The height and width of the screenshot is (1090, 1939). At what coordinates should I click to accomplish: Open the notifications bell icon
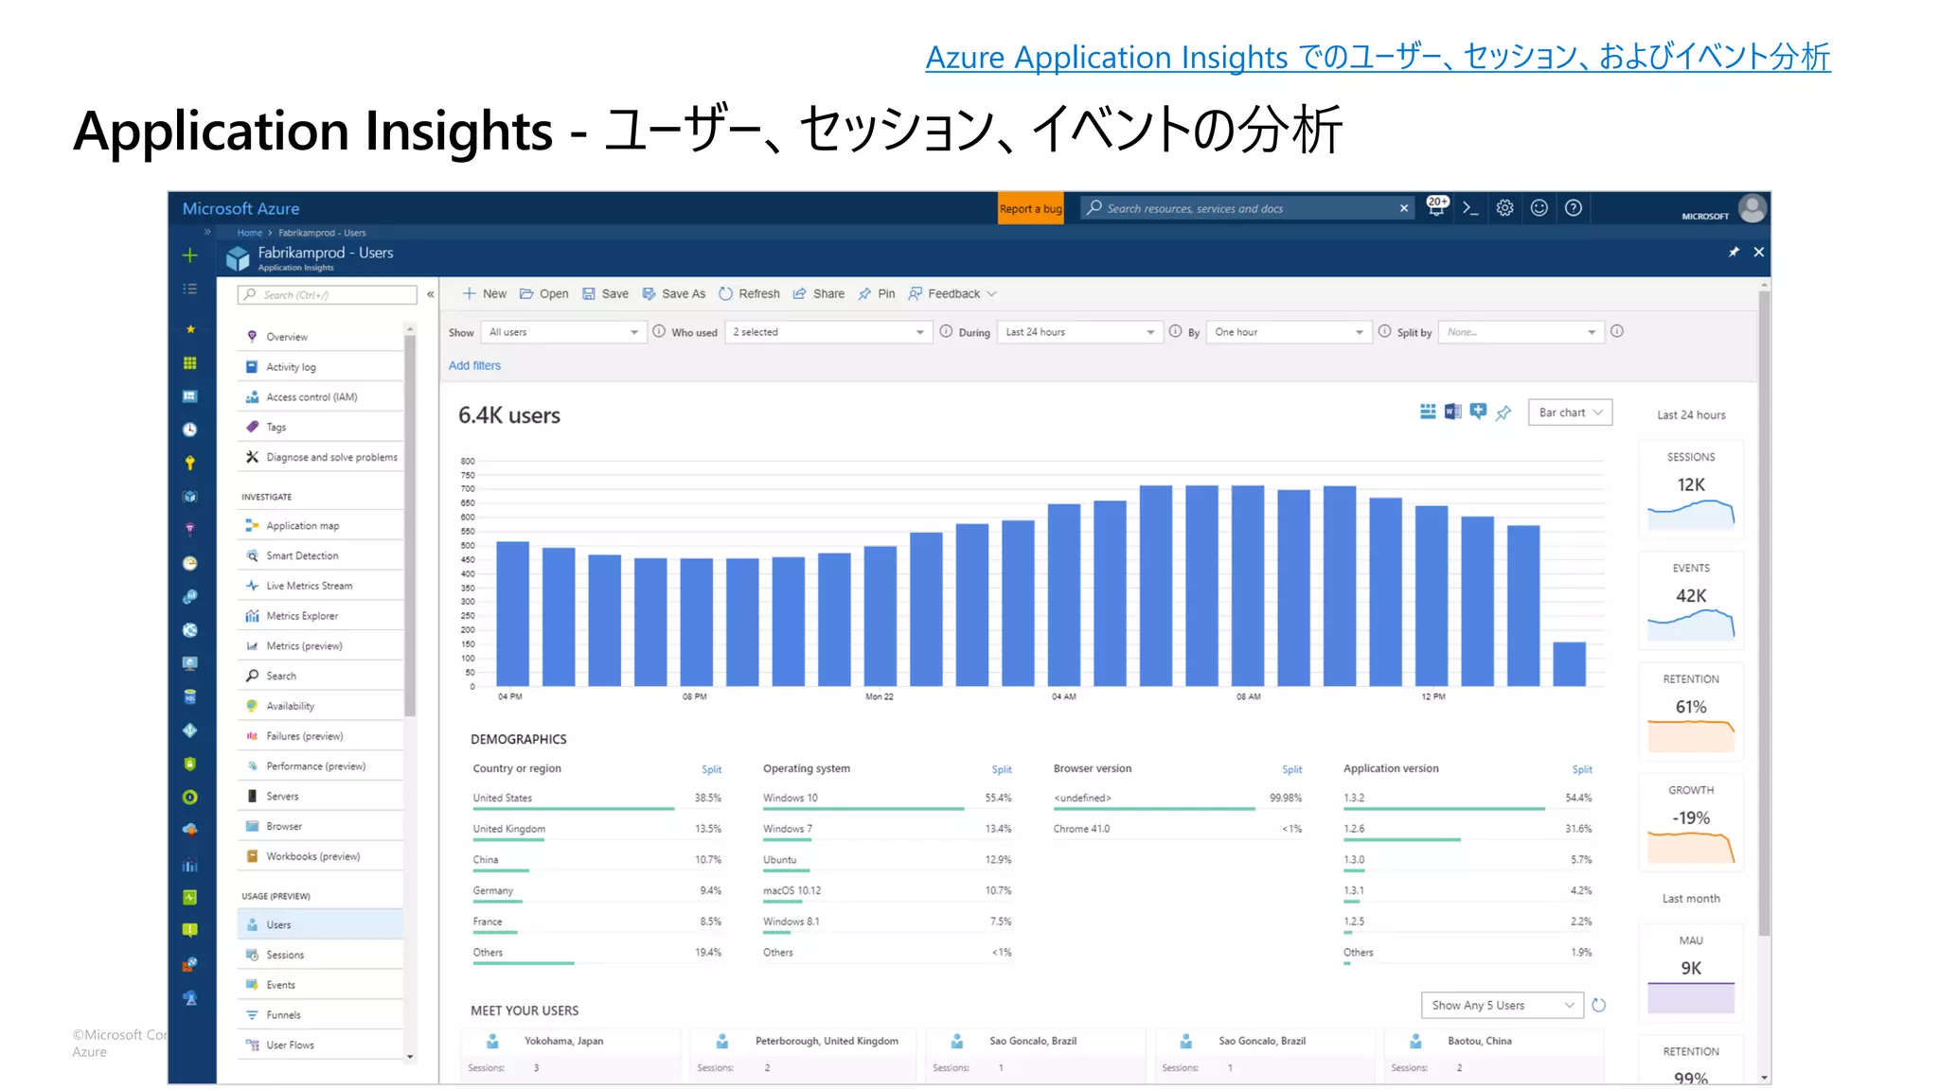click(x=1436, y=207)
